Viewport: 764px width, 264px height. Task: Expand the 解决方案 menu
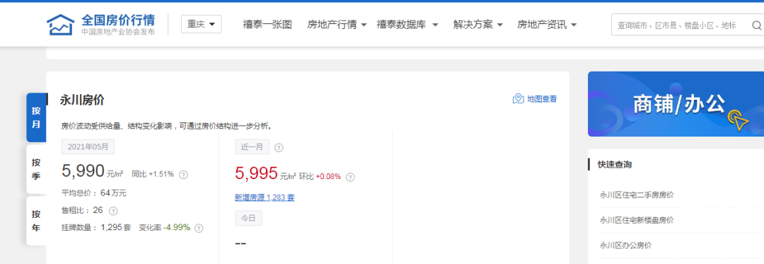pos(477,25)
